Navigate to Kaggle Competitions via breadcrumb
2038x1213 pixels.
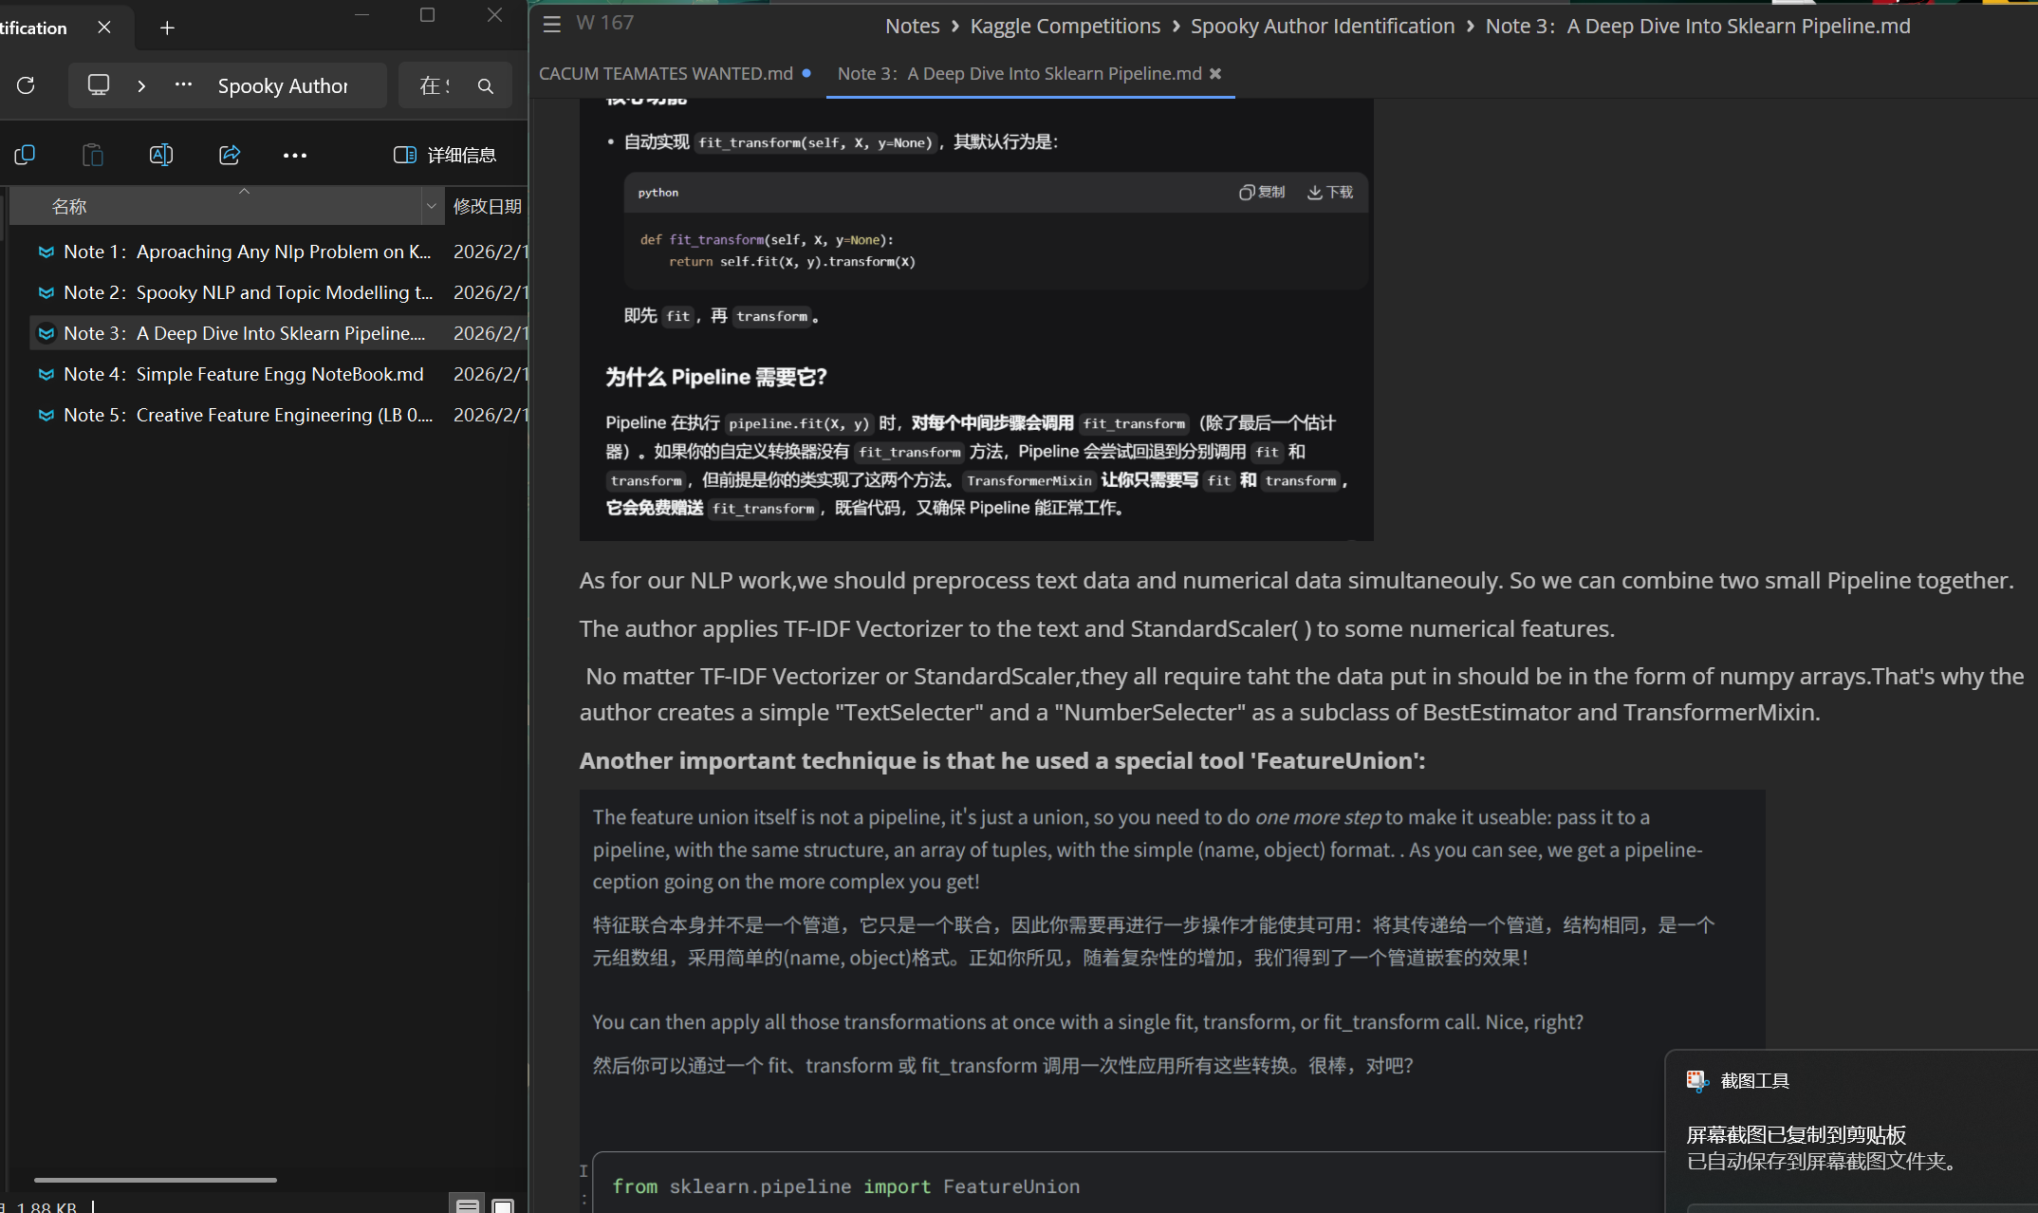[1064, 26]
